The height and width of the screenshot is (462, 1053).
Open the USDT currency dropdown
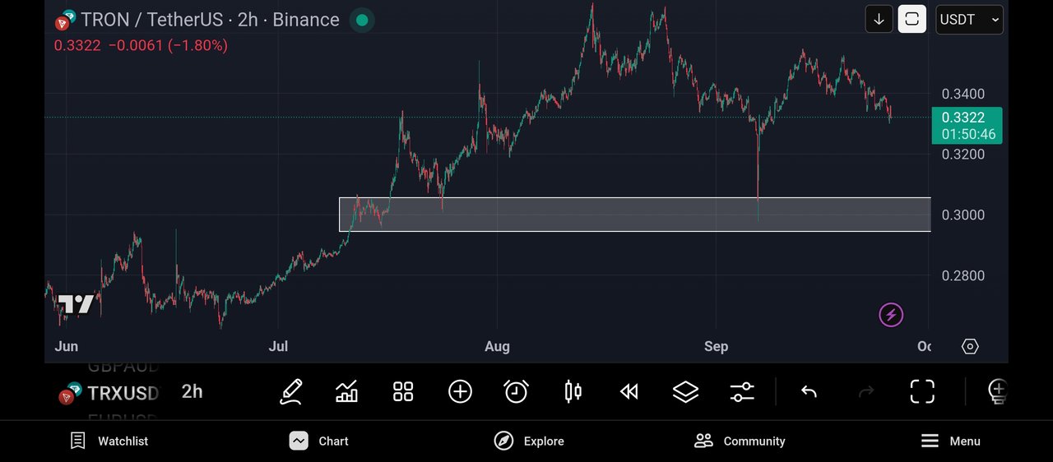coord(969,19)
